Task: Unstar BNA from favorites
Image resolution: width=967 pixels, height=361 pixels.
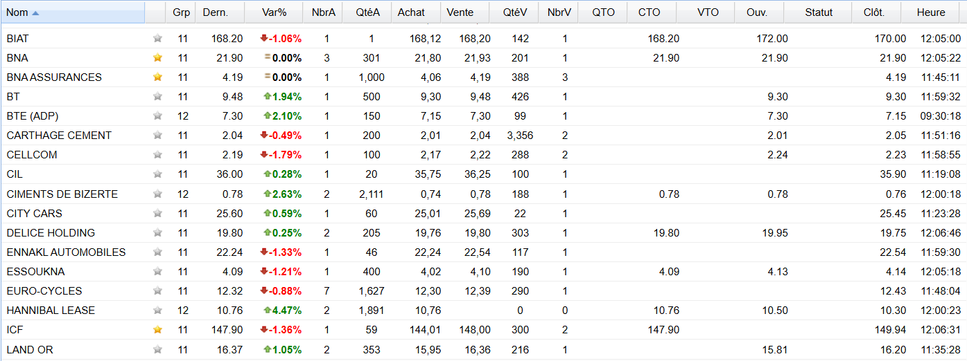Action: click(157, 58)
